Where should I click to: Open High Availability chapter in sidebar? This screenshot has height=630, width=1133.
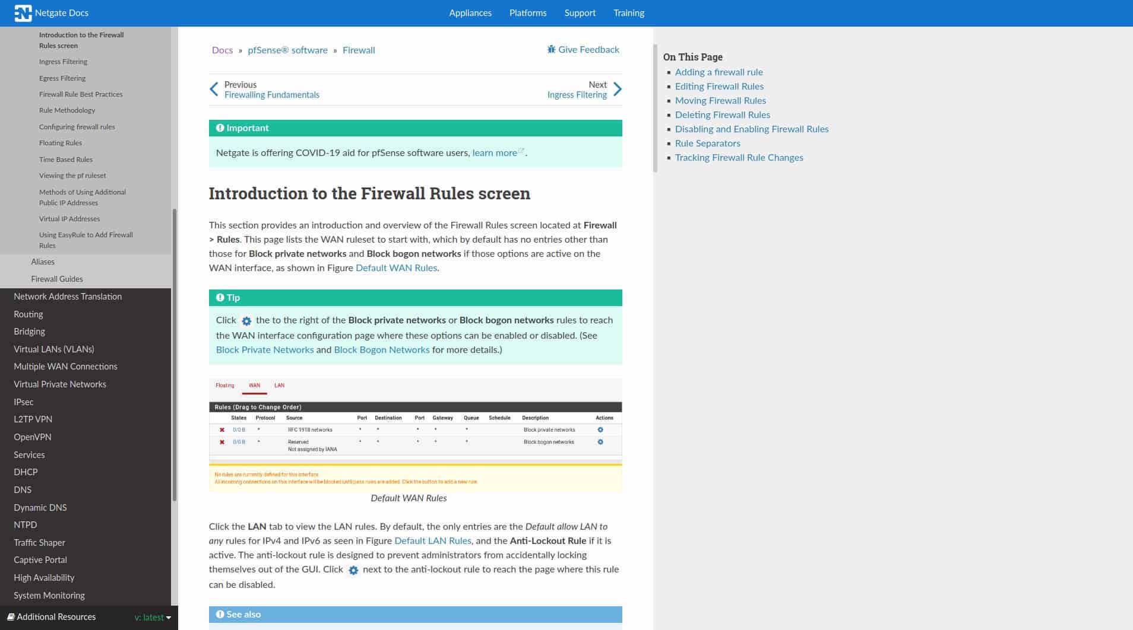click(44, 578)
